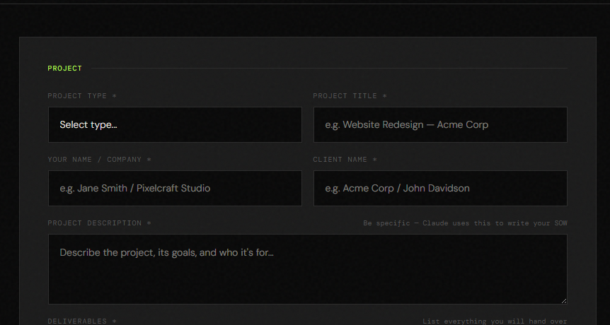Click the 'Be specific — Claude uses this' hint
The image size is (610, 325).
coord(465,223)
